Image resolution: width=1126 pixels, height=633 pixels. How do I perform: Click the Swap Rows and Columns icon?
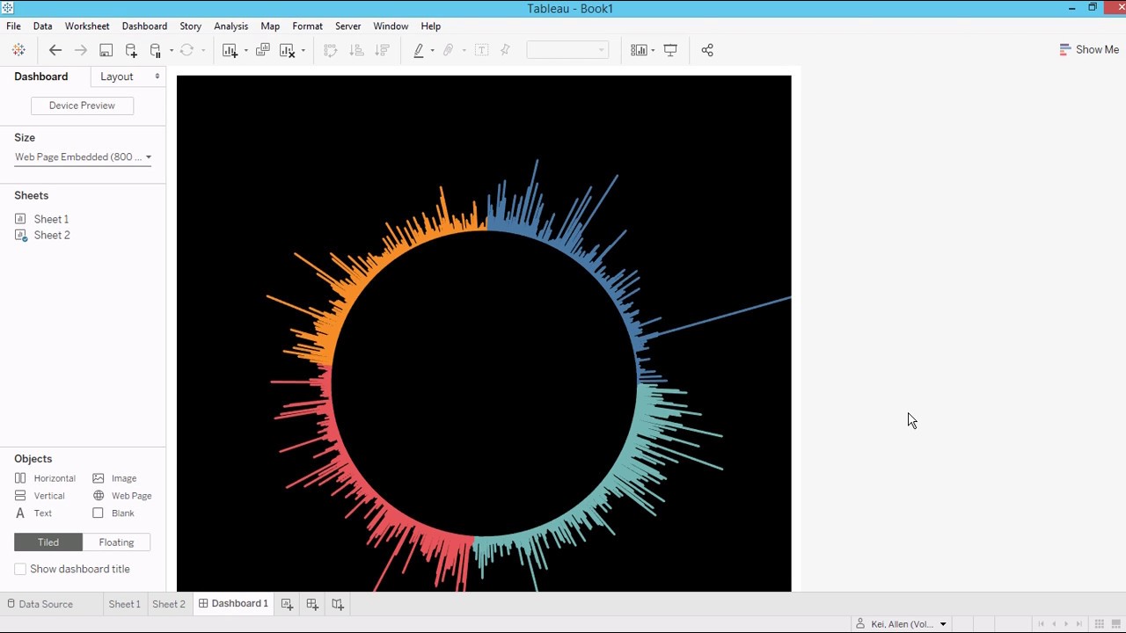[x=331, y=50]
